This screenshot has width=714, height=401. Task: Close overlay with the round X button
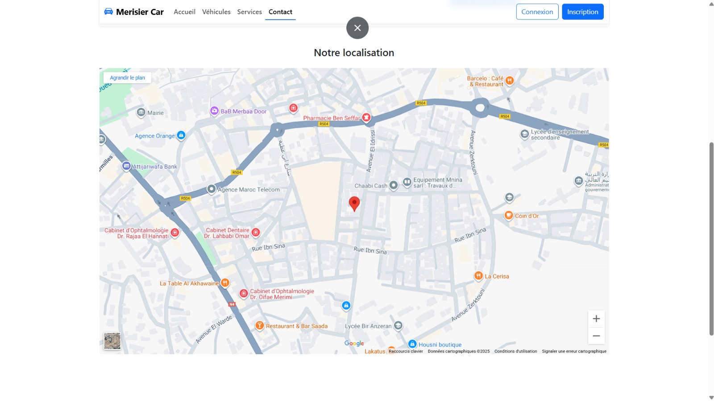click(357, 28)
